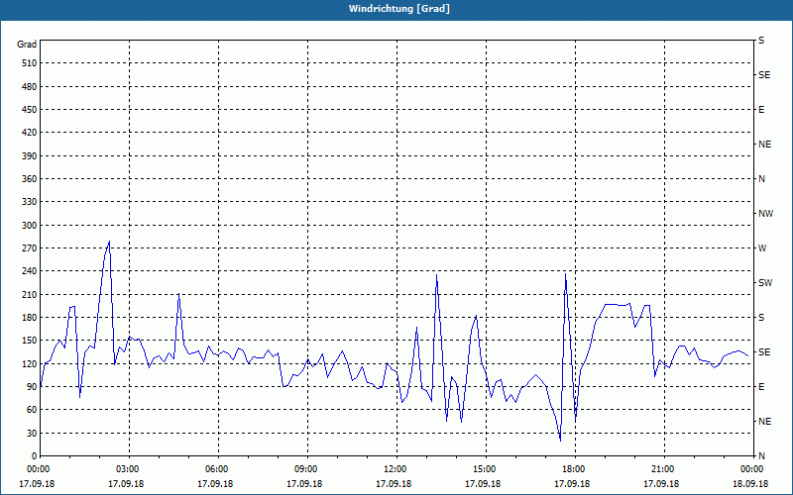The width and height of the screenshot is (793, 495).
Task: Click the 210 y-axis value
Action: [x=30, y=294]
